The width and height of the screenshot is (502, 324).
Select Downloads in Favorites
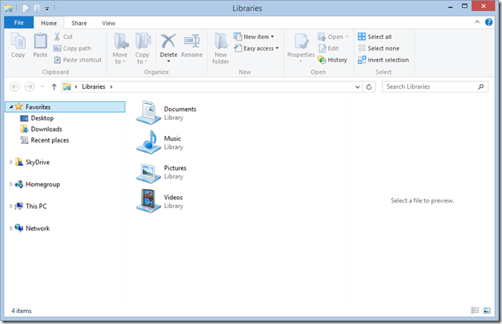[x=41, y=129]
